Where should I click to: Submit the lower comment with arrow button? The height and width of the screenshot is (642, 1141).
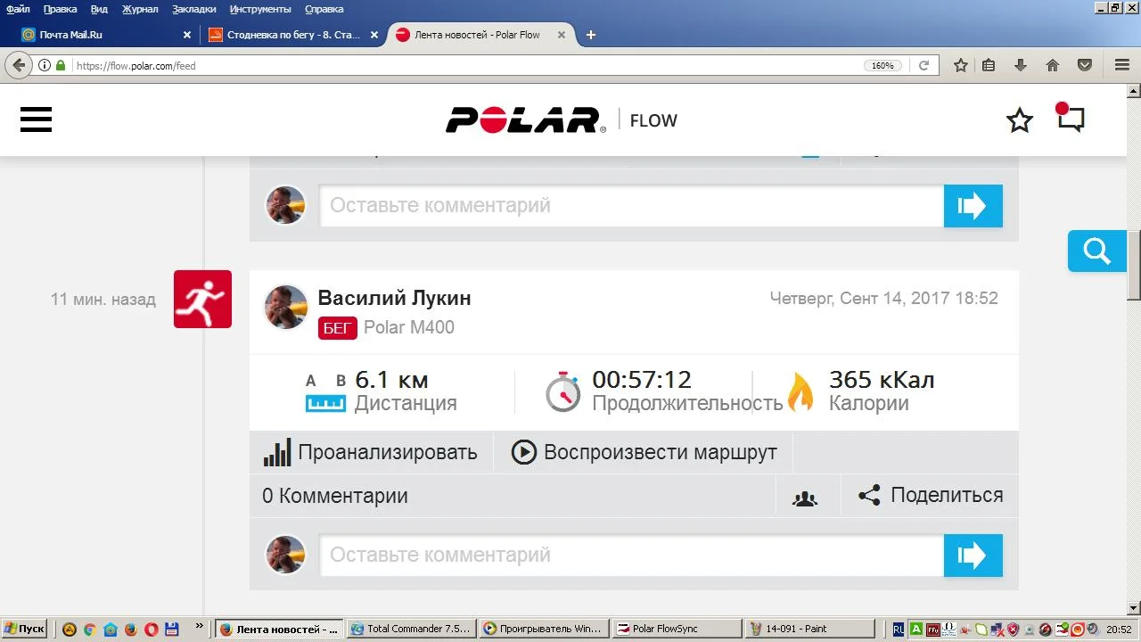973,556
